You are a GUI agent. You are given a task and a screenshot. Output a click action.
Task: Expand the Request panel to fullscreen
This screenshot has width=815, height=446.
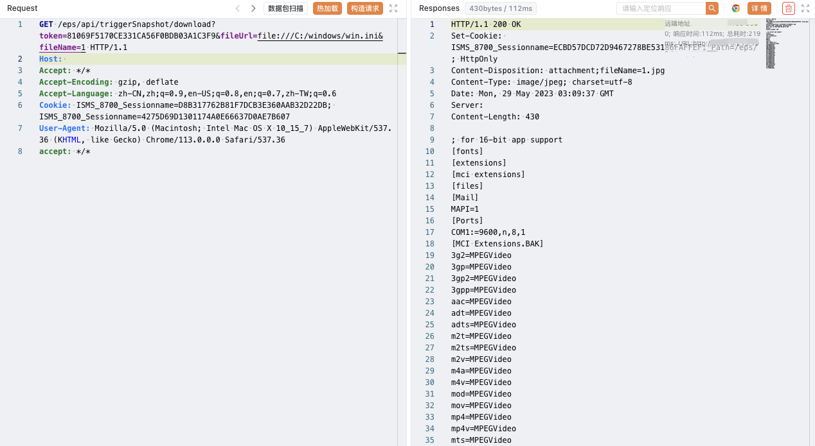tap(393, 8)
